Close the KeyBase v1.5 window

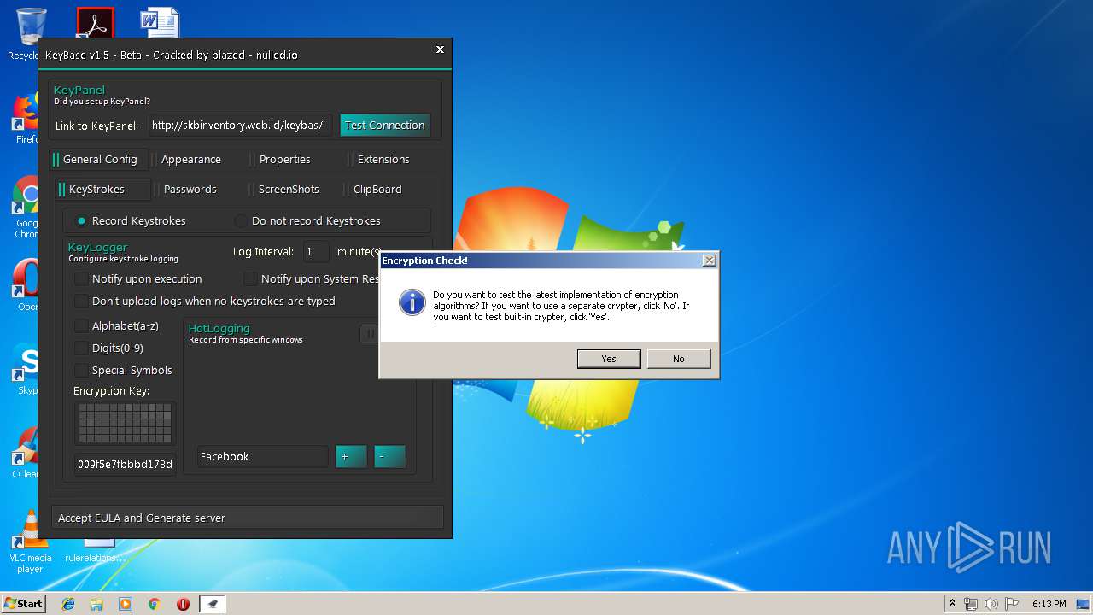[440, 50]
